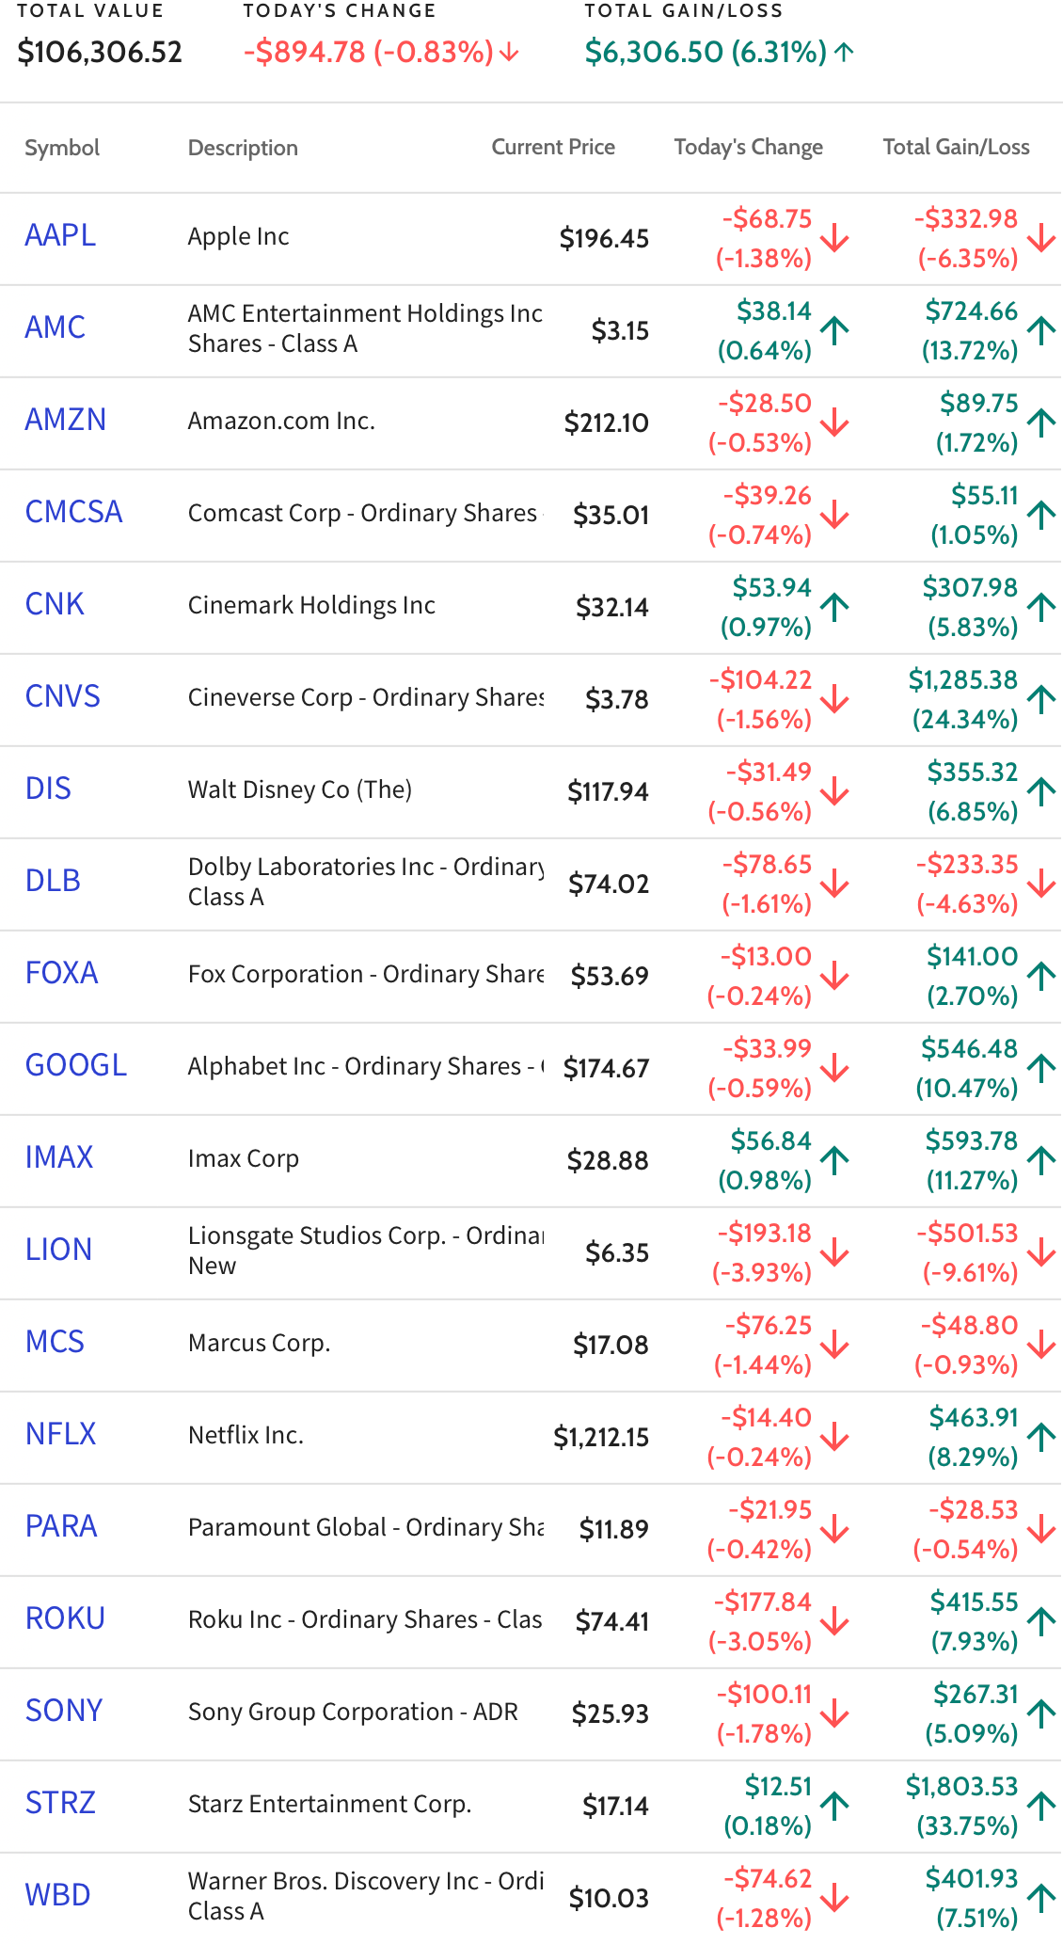This screenshot has height=1944, width=1063.
Task: Click ROKU today's change down arrow
Action: [x=834, y=1621]
